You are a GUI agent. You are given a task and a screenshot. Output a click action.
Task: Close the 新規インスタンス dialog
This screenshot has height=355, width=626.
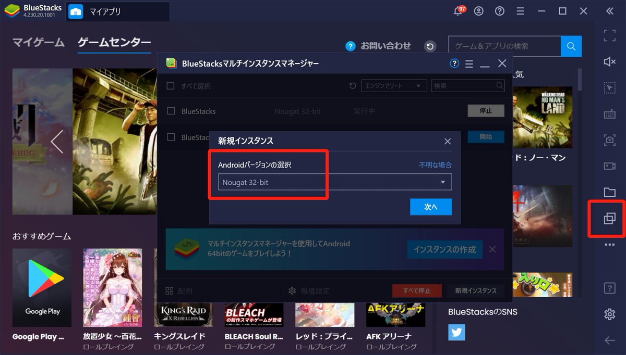[447, 141]
